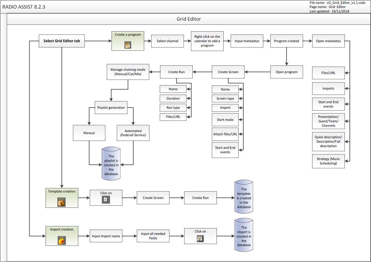Click the Run type property box
Viewport: 371px width, 262px height.
(x=173, y=108)
